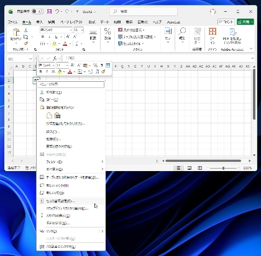This screenshot has height=256, width=261.
Task: Click the Comments button near Share
Action: 226,22
